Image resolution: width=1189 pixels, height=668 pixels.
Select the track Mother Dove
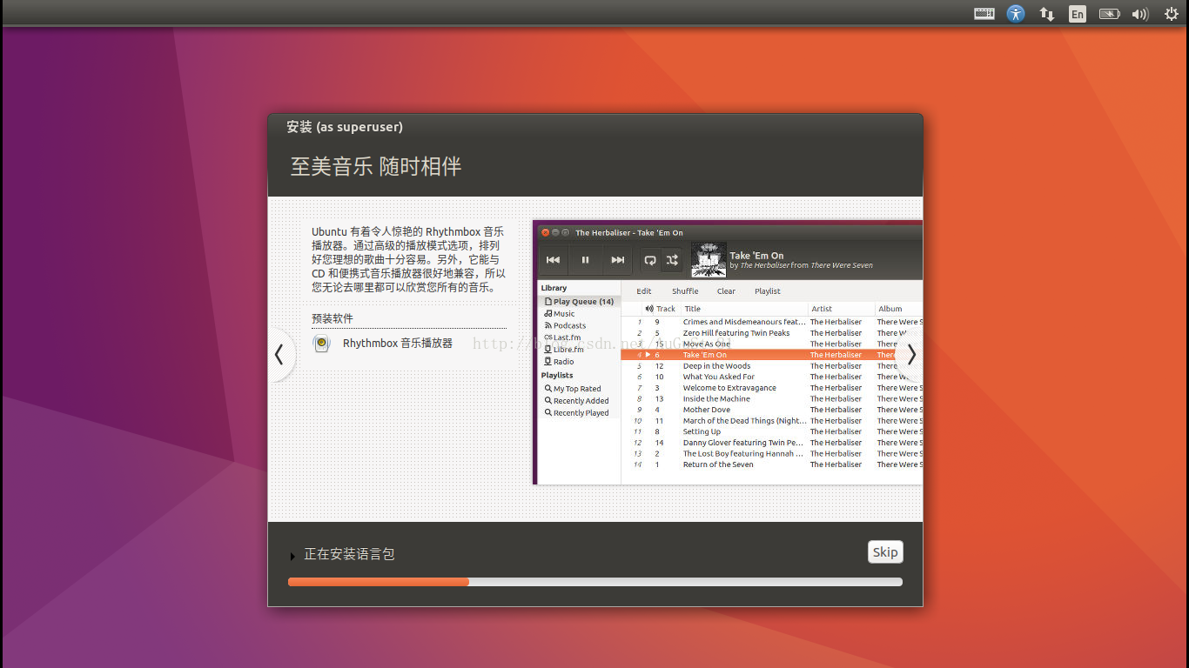pyautogui.click(x=771, y=410)
